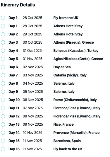Click Nice, France destination text

pyautogui.click(x=63, y=124)
